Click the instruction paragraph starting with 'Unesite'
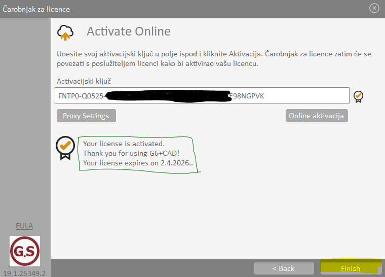Screen dimensions: 385x277 tap(213, 59)
